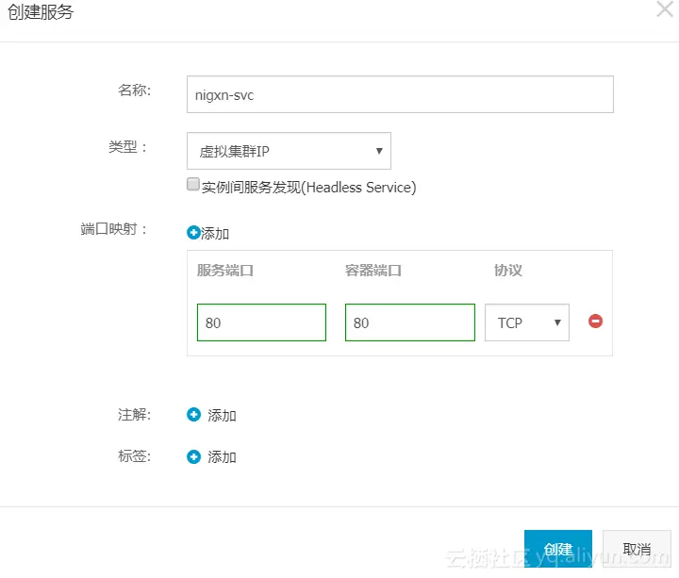Open the 类型 dropdown showing 虚拟集群IP
This screenshot has height=578, width=679.
coord(289,151)
